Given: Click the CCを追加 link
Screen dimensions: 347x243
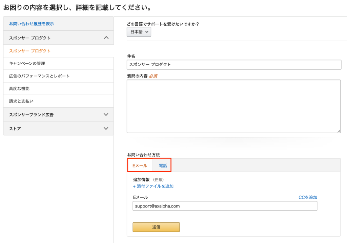Looking at the screenshot, I should [308, 197].
